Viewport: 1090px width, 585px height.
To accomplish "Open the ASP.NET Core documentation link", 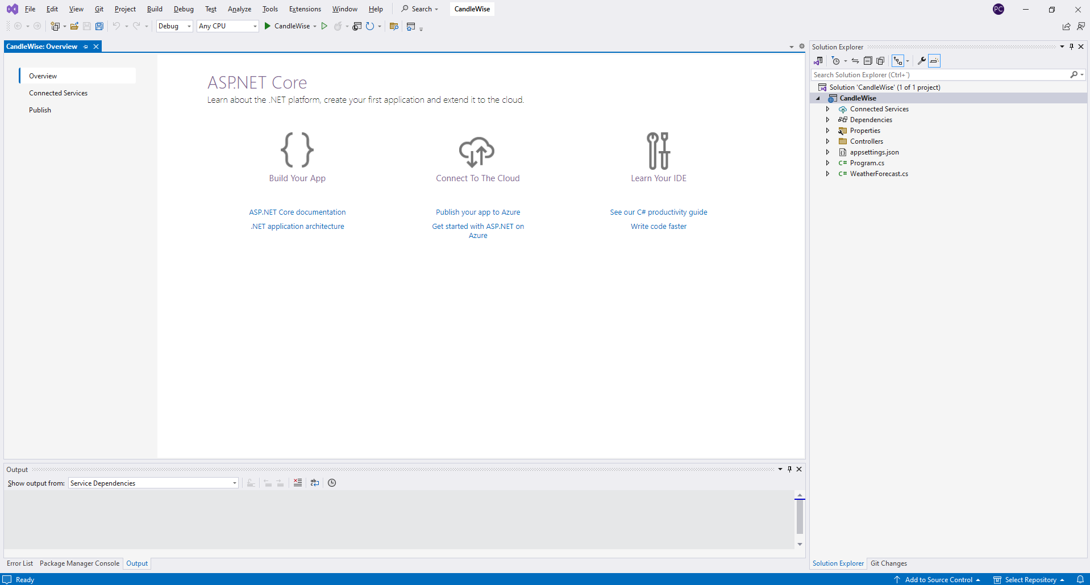I will tap(297, 212).
